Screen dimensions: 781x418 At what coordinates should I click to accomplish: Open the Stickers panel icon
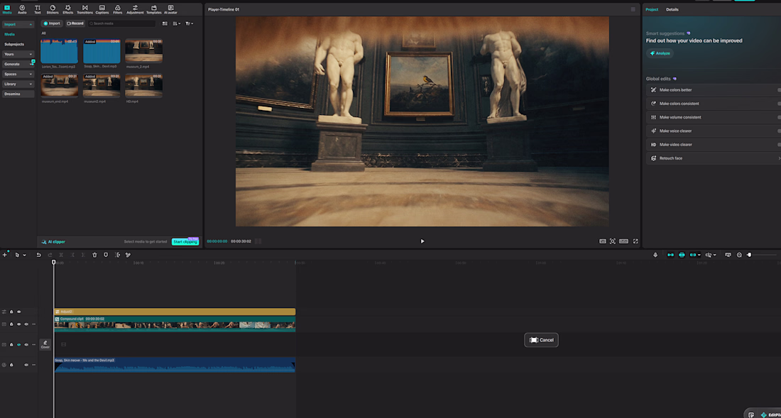pyautogui.click(x=53, y=9)
